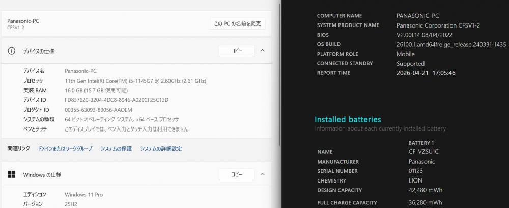This screenshot has height=208, width=509.
Task: Select the platform role value Mobile
Action: click(x=406, y=54)
